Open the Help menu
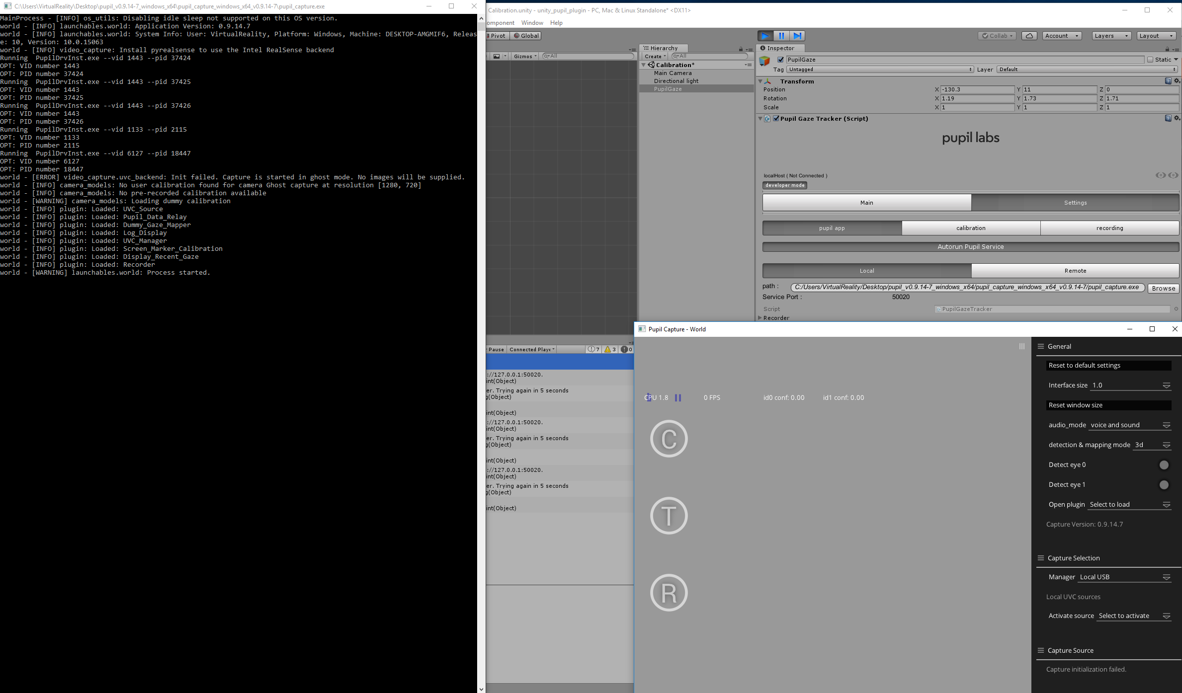Viewport: 1182px width, 693px height. 556,23
